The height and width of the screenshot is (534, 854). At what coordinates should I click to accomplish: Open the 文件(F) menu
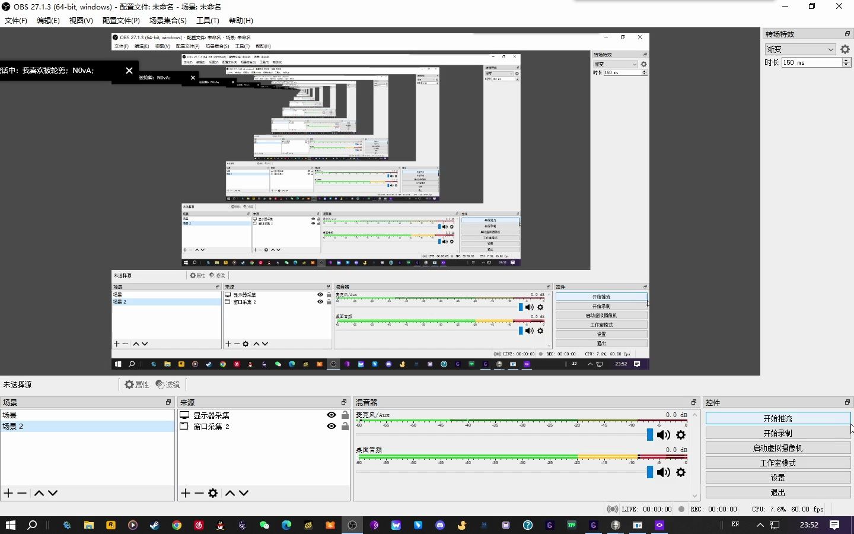16,21
